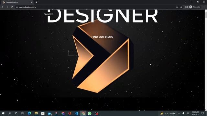Viewport: 207px width, 116px height.
Task: Open Microsoft Office from taskbar
Action: (70, 113)
